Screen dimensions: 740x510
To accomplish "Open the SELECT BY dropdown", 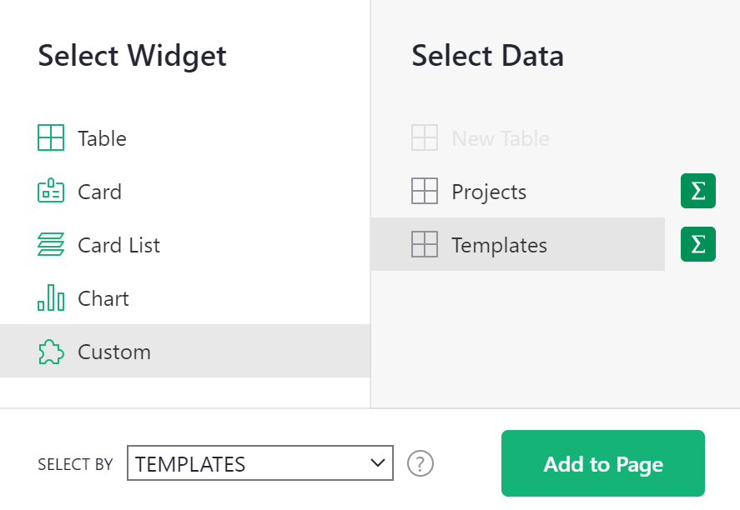I will [259, 463].
